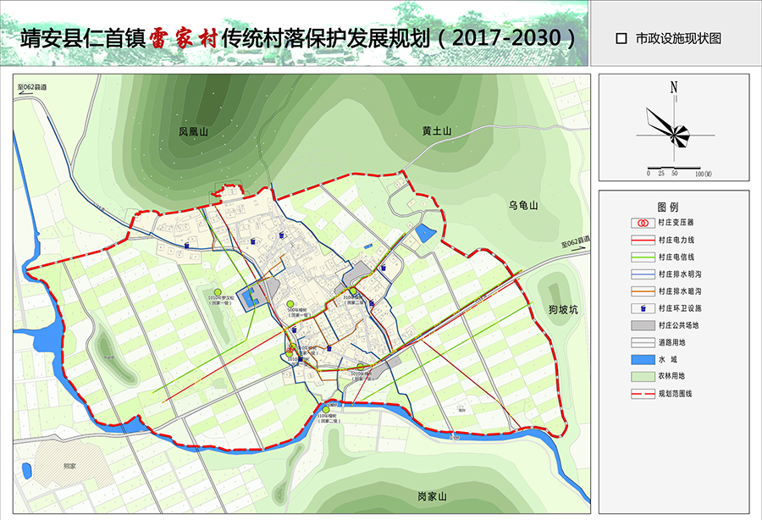Viewport: 762px width, 520px height.
Task: Click the twin blue ponds beside the west grey square
Action: pyautogui.click(x=249, y=298)
